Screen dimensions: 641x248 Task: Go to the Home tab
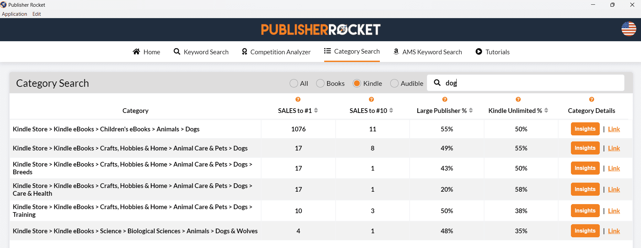tap(147, 52)
